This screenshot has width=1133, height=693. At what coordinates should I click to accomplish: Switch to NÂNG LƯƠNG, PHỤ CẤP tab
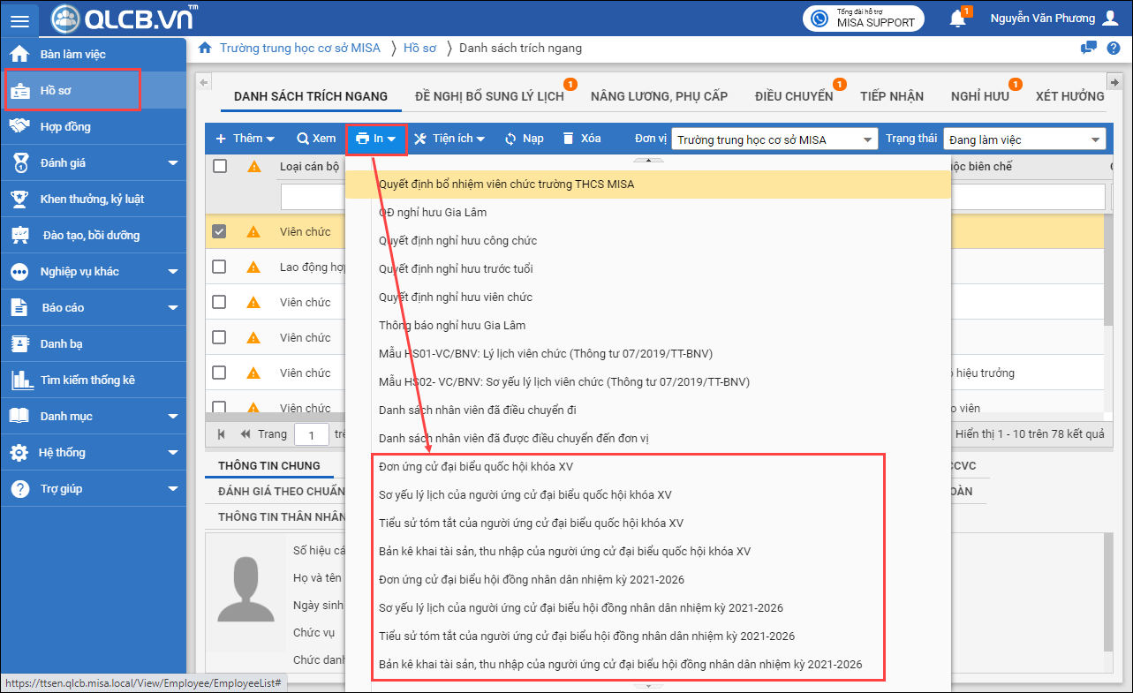pos(659,96)
